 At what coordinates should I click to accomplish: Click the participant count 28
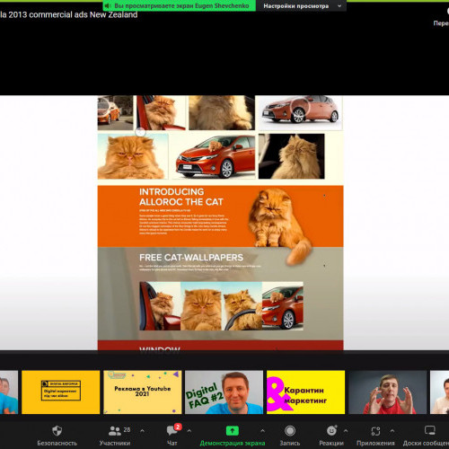coord(127,429)
